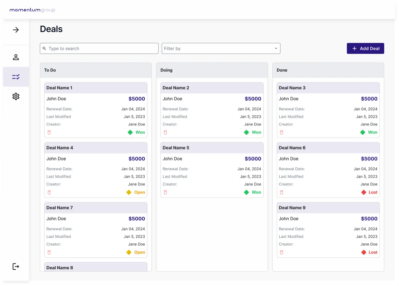Open the Deal Name 9 card title
Viewport: 399px width, 286px height.
point(292,208)
